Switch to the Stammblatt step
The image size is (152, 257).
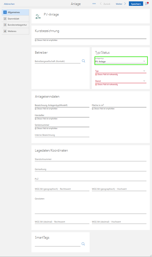tap(15, 19)
